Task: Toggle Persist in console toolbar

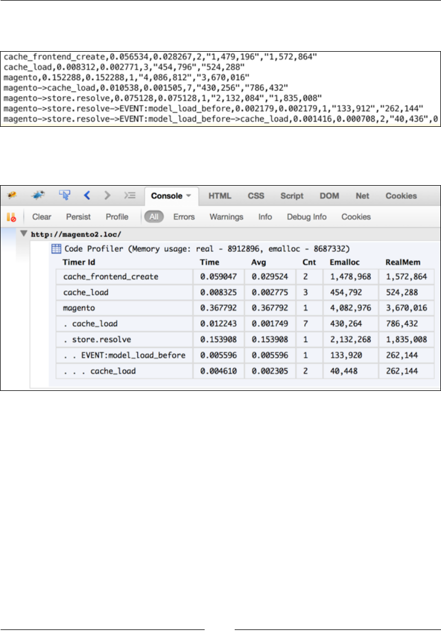Action: [78, 217]
